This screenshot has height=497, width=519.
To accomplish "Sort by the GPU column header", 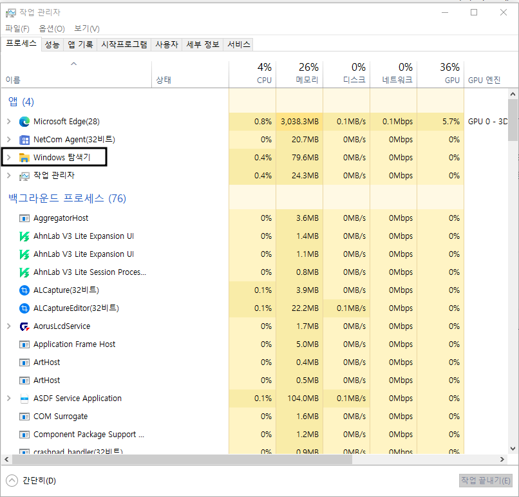I will click(440, 75).
